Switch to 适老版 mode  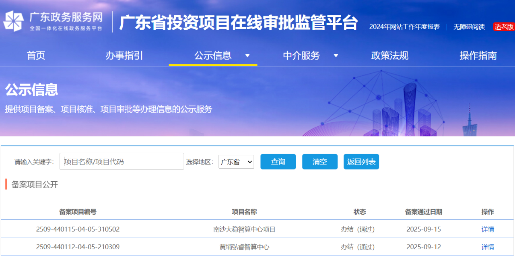point(504,27)
